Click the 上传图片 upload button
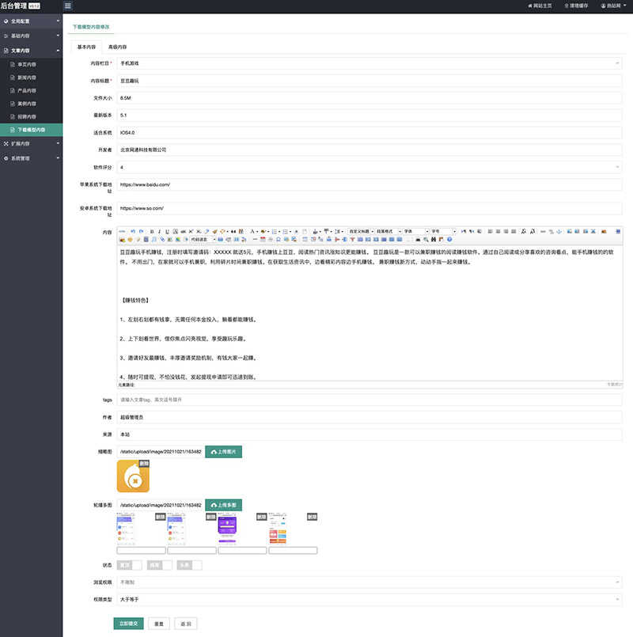Image resolution: width=633 pixels, height=637 pixels. [223, 452]
